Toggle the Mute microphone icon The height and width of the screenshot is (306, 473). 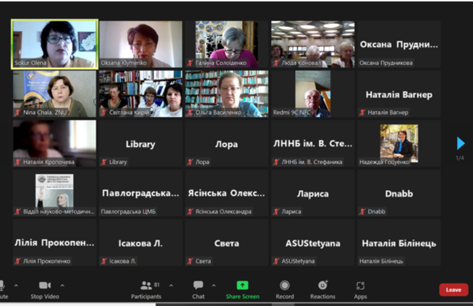(x=2, y=285)
